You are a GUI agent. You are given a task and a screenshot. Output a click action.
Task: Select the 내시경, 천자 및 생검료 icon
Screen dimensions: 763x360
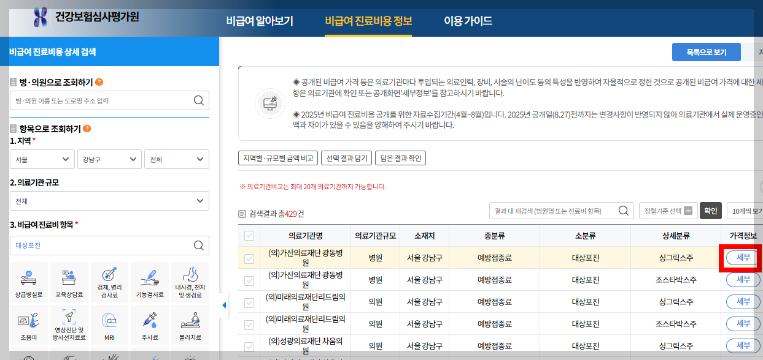190,281
